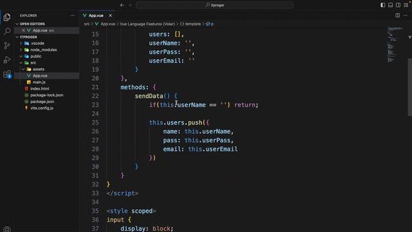Close the App.vue editor tab
Screen dimensions: 412x232
click(x=110, y=15)
